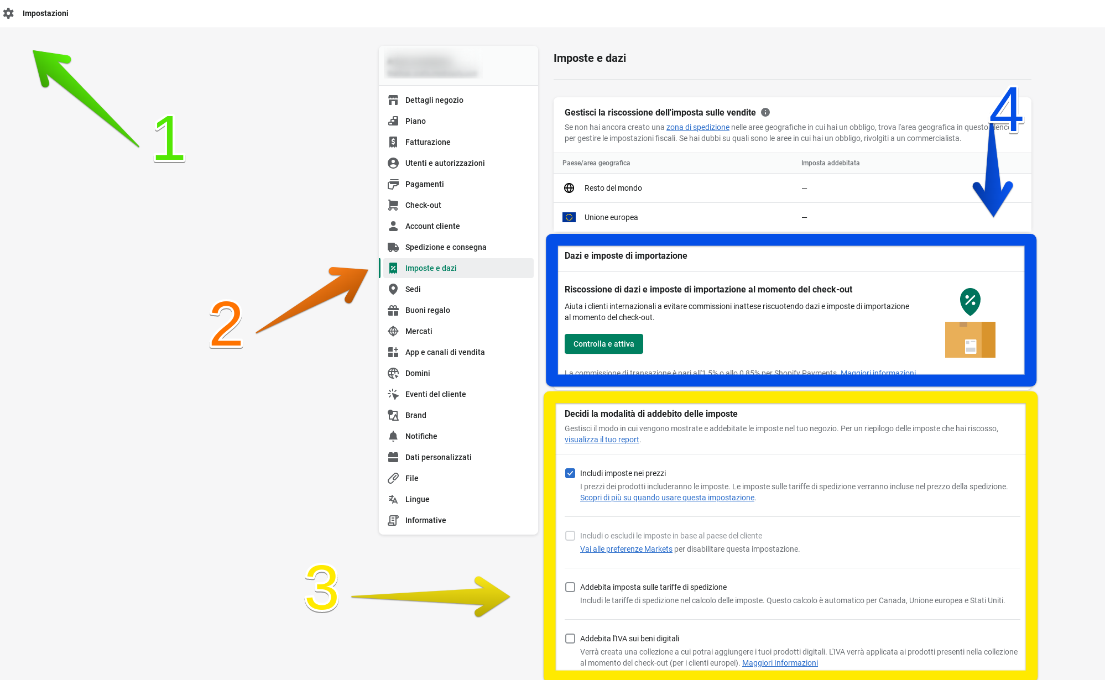This screenshot has height=680, width=1105.
Task: Click the Lingue translate icon
Action: (393, 499)
